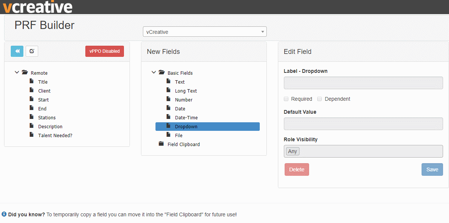This screenshot has width=449, height=223.
Task: Click the file icon beside Description
Action: pos(32,126)
